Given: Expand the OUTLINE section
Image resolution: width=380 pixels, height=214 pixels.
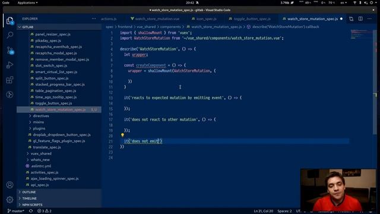Looking at the screenshot, I should pos(59,192).
